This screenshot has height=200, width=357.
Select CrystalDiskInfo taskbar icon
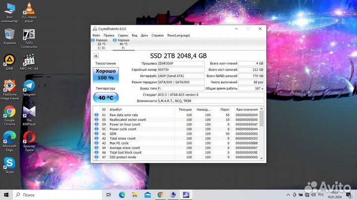point(186,195)
